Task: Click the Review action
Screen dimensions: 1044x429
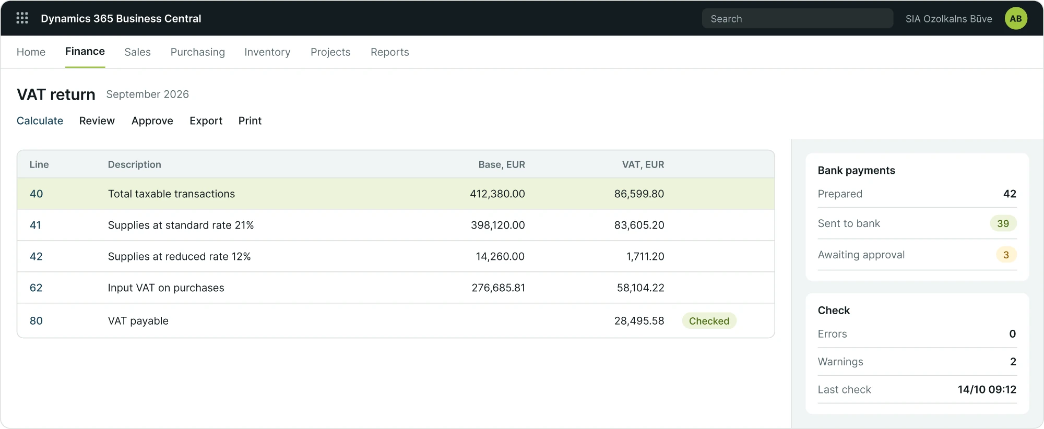Action: (x=97, y=121)
